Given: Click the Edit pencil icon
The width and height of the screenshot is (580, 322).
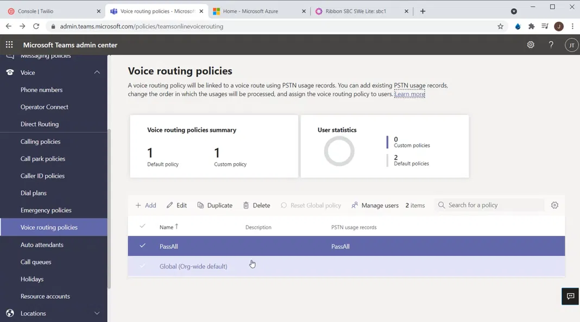Looking at the screenshot, I should (170, 205).
